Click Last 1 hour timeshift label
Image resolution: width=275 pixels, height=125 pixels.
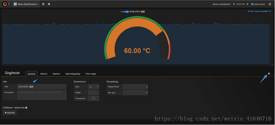259,11
